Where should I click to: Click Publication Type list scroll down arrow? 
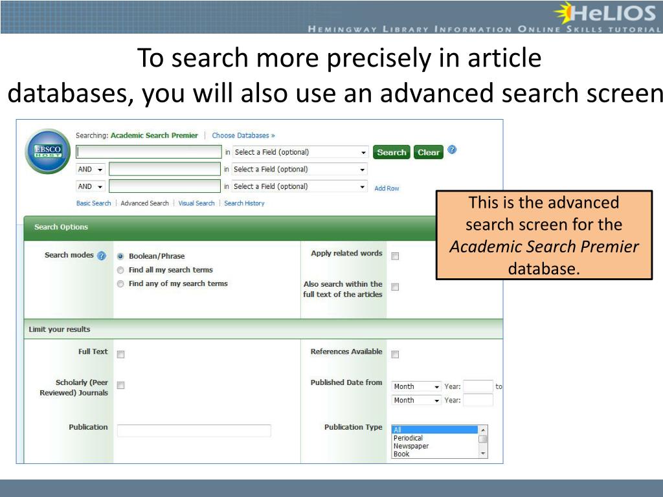(x=483, y=454)
